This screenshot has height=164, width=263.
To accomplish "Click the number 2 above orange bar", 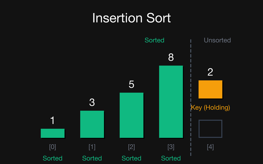I will point(210,72).
